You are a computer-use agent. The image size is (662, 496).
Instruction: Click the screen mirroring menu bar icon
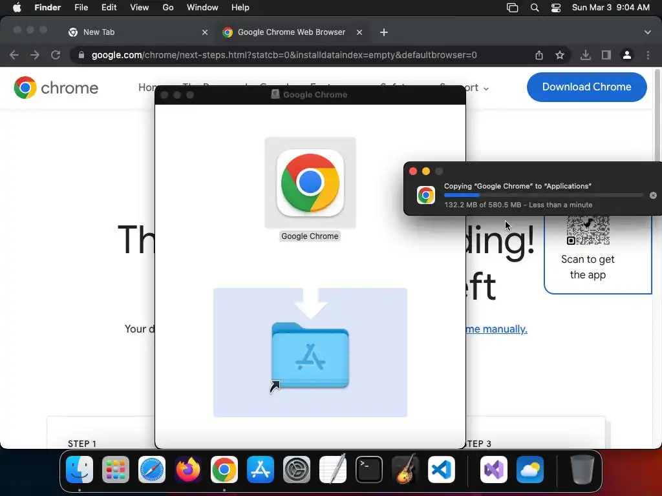point(512,8)
